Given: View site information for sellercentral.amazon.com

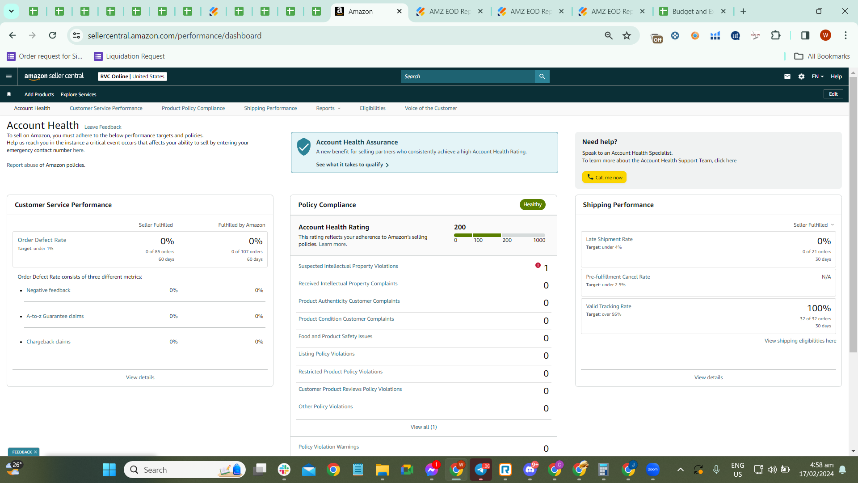Looking at the screenshot, I should [x=77, y=35].
